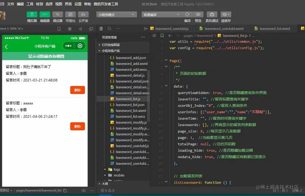Viewport: 305px width, 196px height.
Task: Click the sidebar more options ellipsis
Action: click(118, 29)
